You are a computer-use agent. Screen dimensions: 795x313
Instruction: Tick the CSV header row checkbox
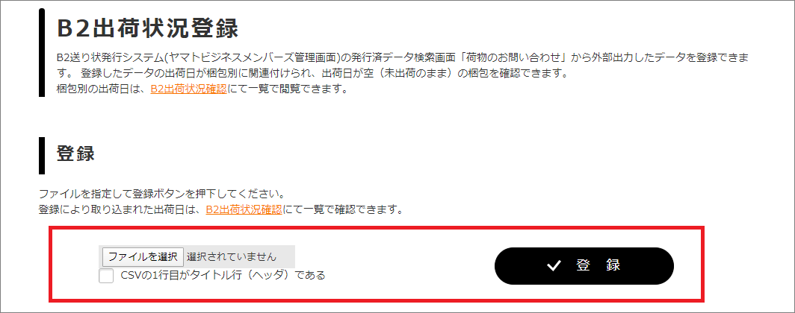(x=106, y=276)
